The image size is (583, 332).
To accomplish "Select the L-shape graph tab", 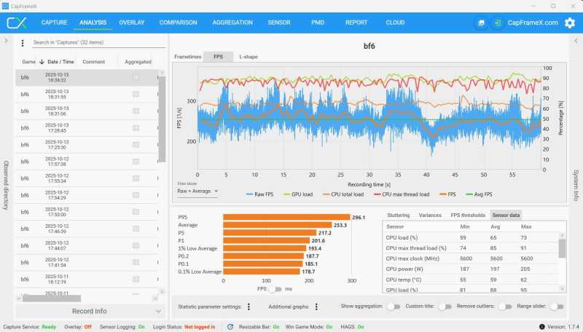I will coord(249,57).
